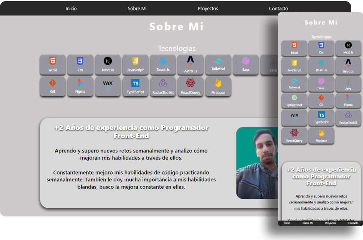This screenshot has width=363, height=240.
Task: Click the Java card in mobile preview
Action: point(348,84)
